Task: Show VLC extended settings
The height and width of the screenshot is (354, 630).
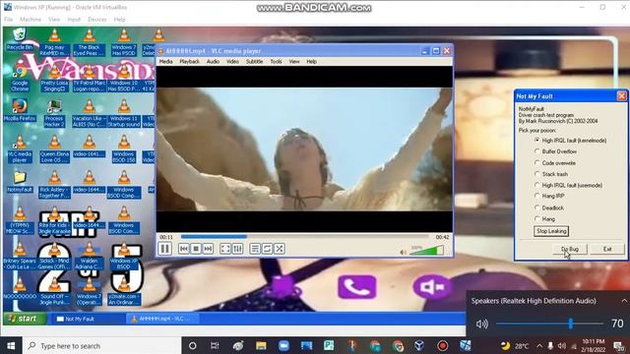Action: (x=237, y=249)
